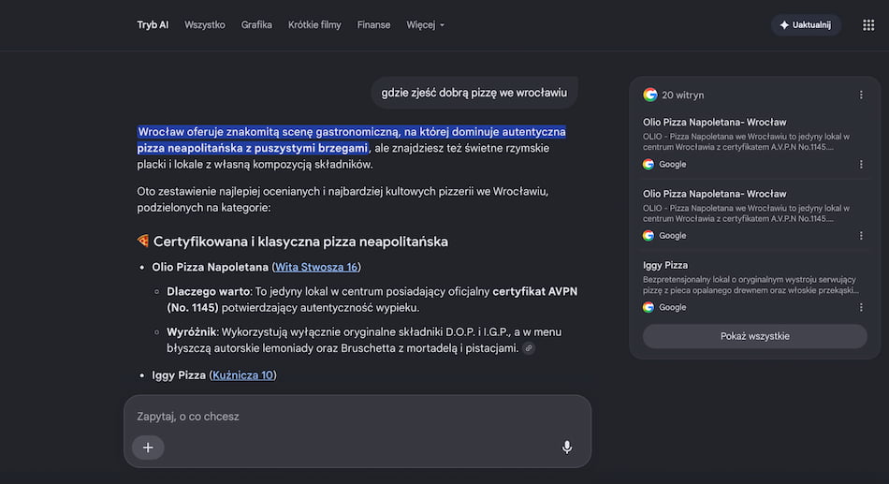
Task: Click the Dlaczego warto bullet label
Action: (208, 291)
